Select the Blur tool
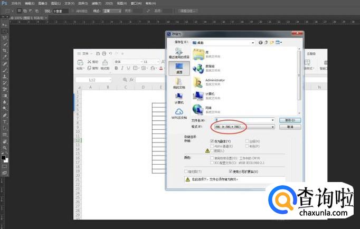 pyautogui.click(x=5, y=102)
